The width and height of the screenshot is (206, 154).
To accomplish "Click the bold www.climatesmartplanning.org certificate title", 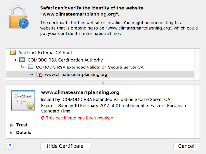I will click(80, 93).
